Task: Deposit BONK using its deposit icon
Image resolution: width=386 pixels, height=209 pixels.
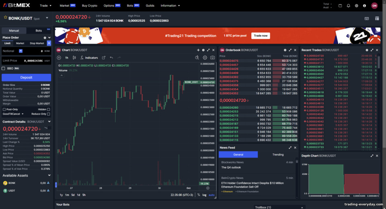Action: (48, 183)
